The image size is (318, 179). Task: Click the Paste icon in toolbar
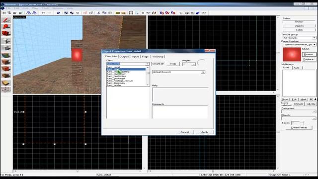(x=110, y=13)
